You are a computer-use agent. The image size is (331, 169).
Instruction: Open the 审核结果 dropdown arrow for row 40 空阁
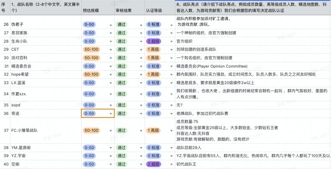click(141, 164)
